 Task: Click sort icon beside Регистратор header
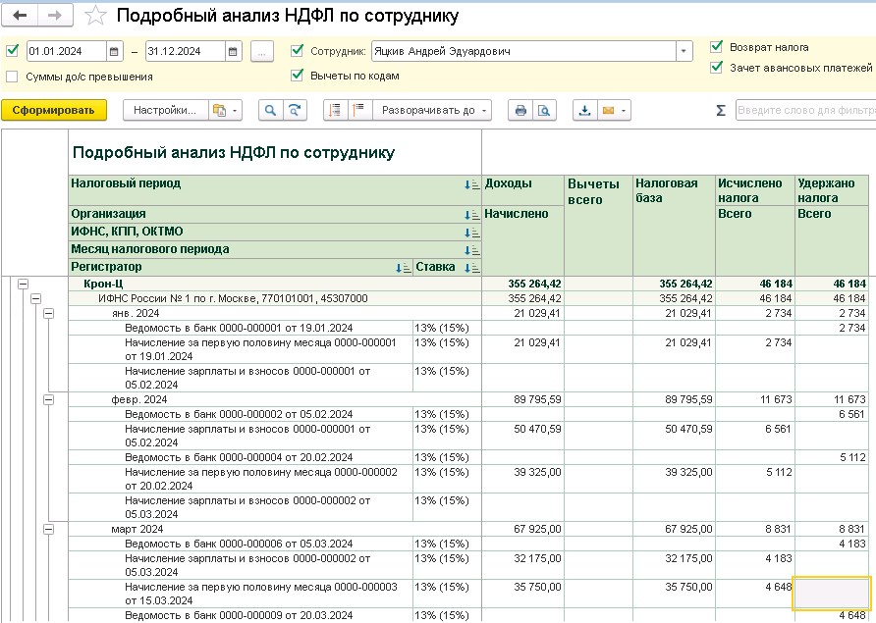[403, 268]
